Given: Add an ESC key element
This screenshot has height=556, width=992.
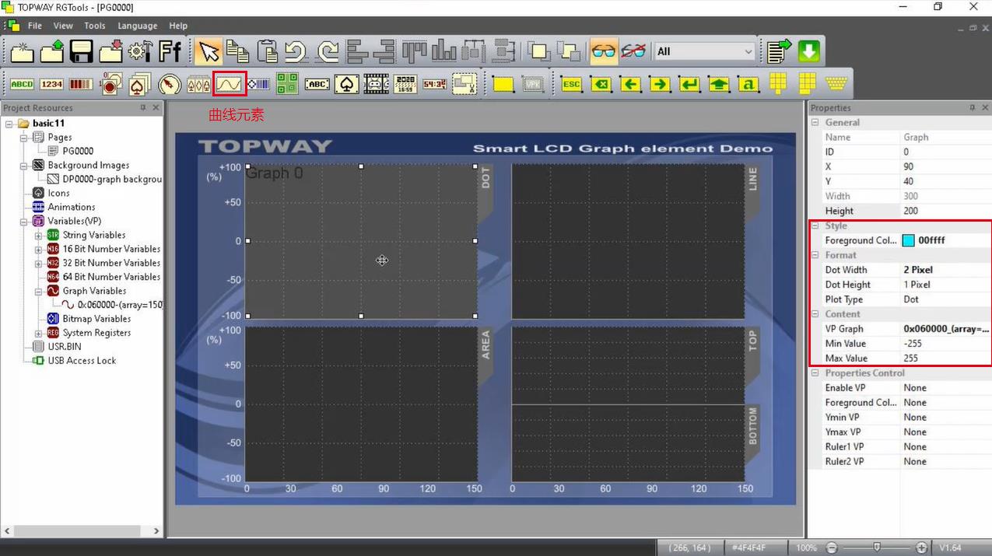Looking at the screenshot, I should pyautogui.click(x=572, y=84).
